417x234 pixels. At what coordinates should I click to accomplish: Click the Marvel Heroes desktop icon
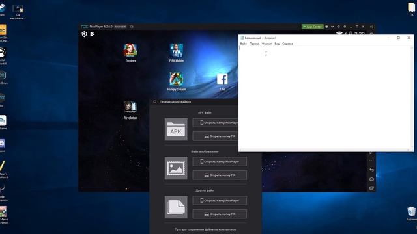pos(3,215)
